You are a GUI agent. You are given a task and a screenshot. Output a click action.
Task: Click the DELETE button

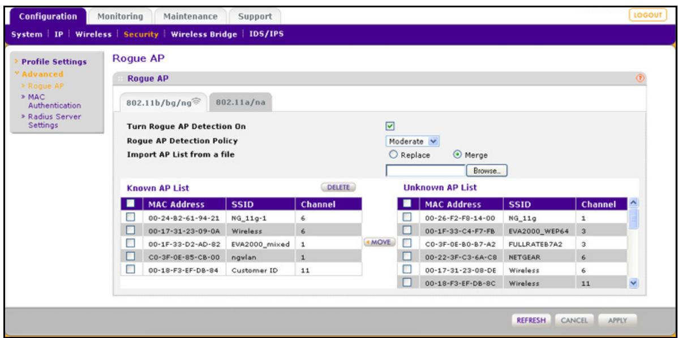click(338, 187)
